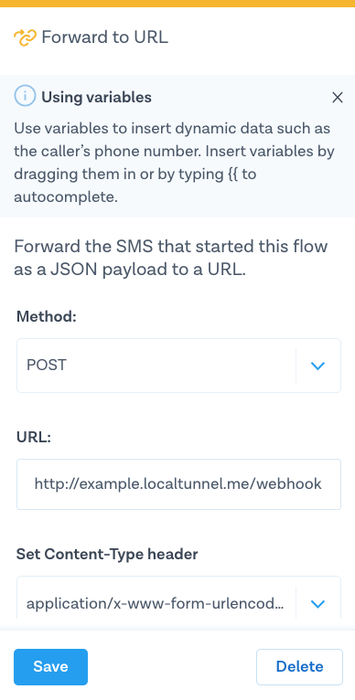Image resolution: width=355 pixels, height=700 pixels.
Task: Click the vertical divider inside Method dropdown
Action: click(296, 366)
